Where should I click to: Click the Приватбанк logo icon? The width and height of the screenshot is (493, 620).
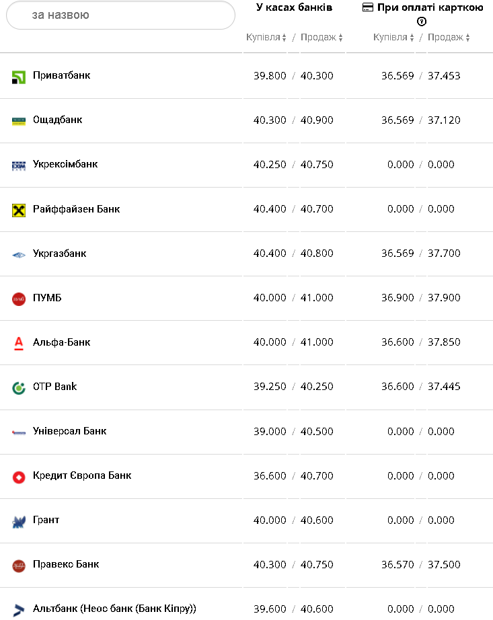coord(19,77)
